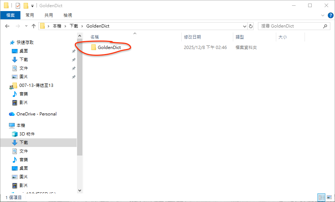Open OneDrive - Personal in sidebar

(x=36, y=114)
